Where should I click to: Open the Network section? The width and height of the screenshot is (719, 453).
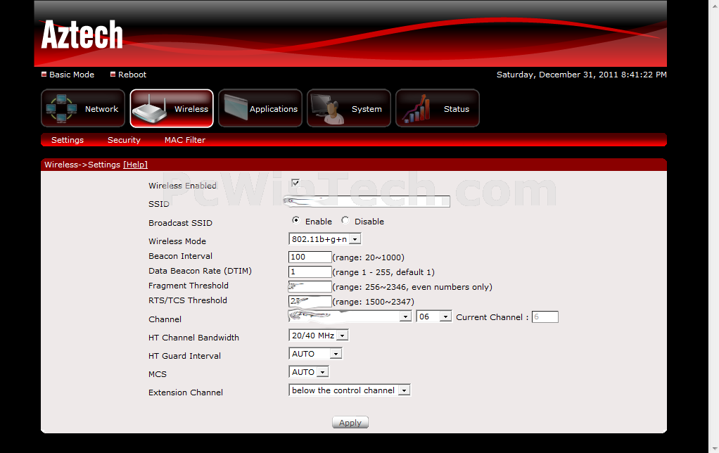[83, 108]
